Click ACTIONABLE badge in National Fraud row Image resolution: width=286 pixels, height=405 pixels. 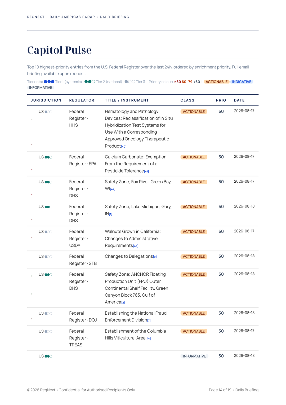coord(194,314)
